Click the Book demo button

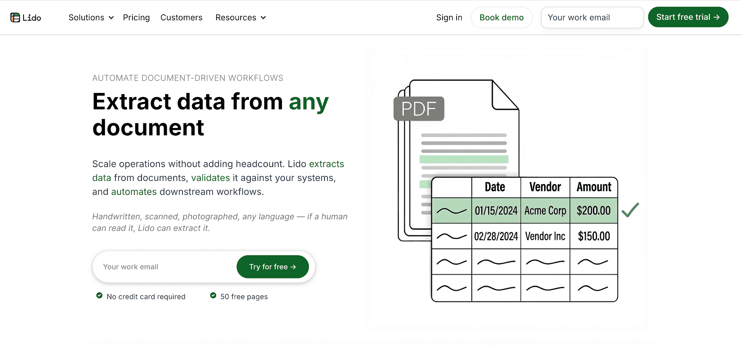(x=501, y=17)
